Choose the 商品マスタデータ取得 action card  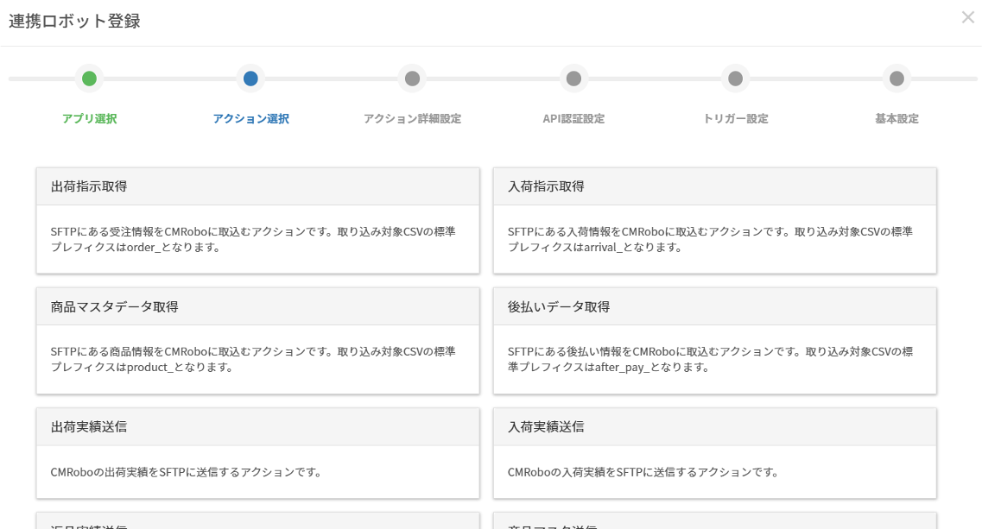tap(258, 341)
